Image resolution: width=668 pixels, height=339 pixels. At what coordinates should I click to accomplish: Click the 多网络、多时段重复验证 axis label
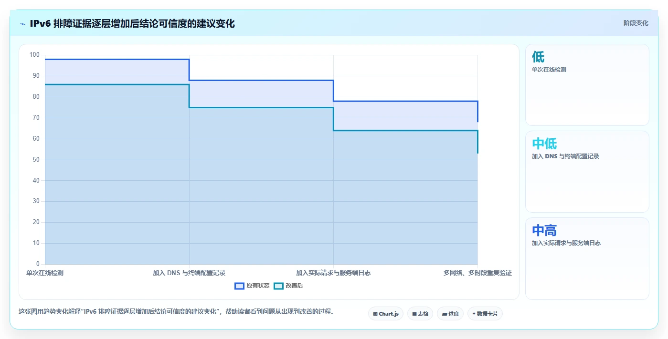[x=477, y=273]
